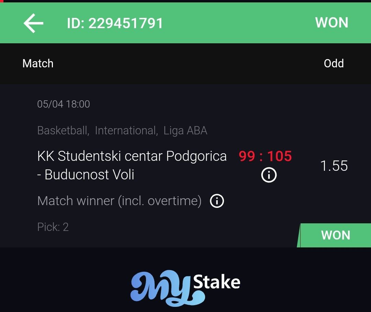Click the WON status in the header
The height and width of the screenshot is (312, 371).
click(332, 23)
